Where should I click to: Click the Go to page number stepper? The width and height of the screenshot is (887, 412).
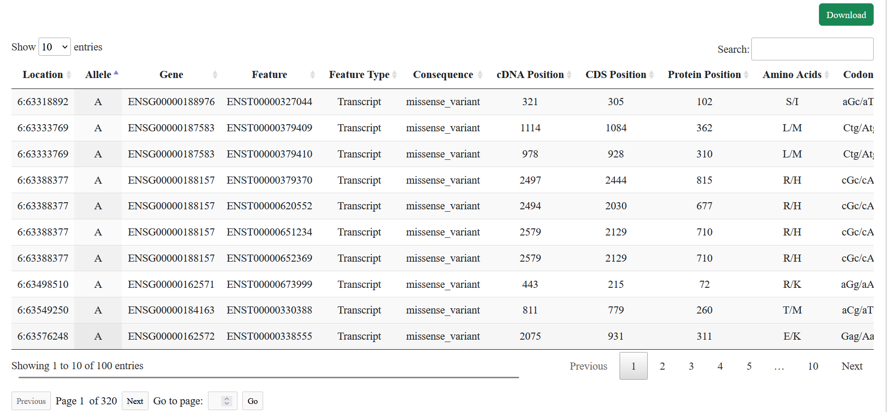227,401
